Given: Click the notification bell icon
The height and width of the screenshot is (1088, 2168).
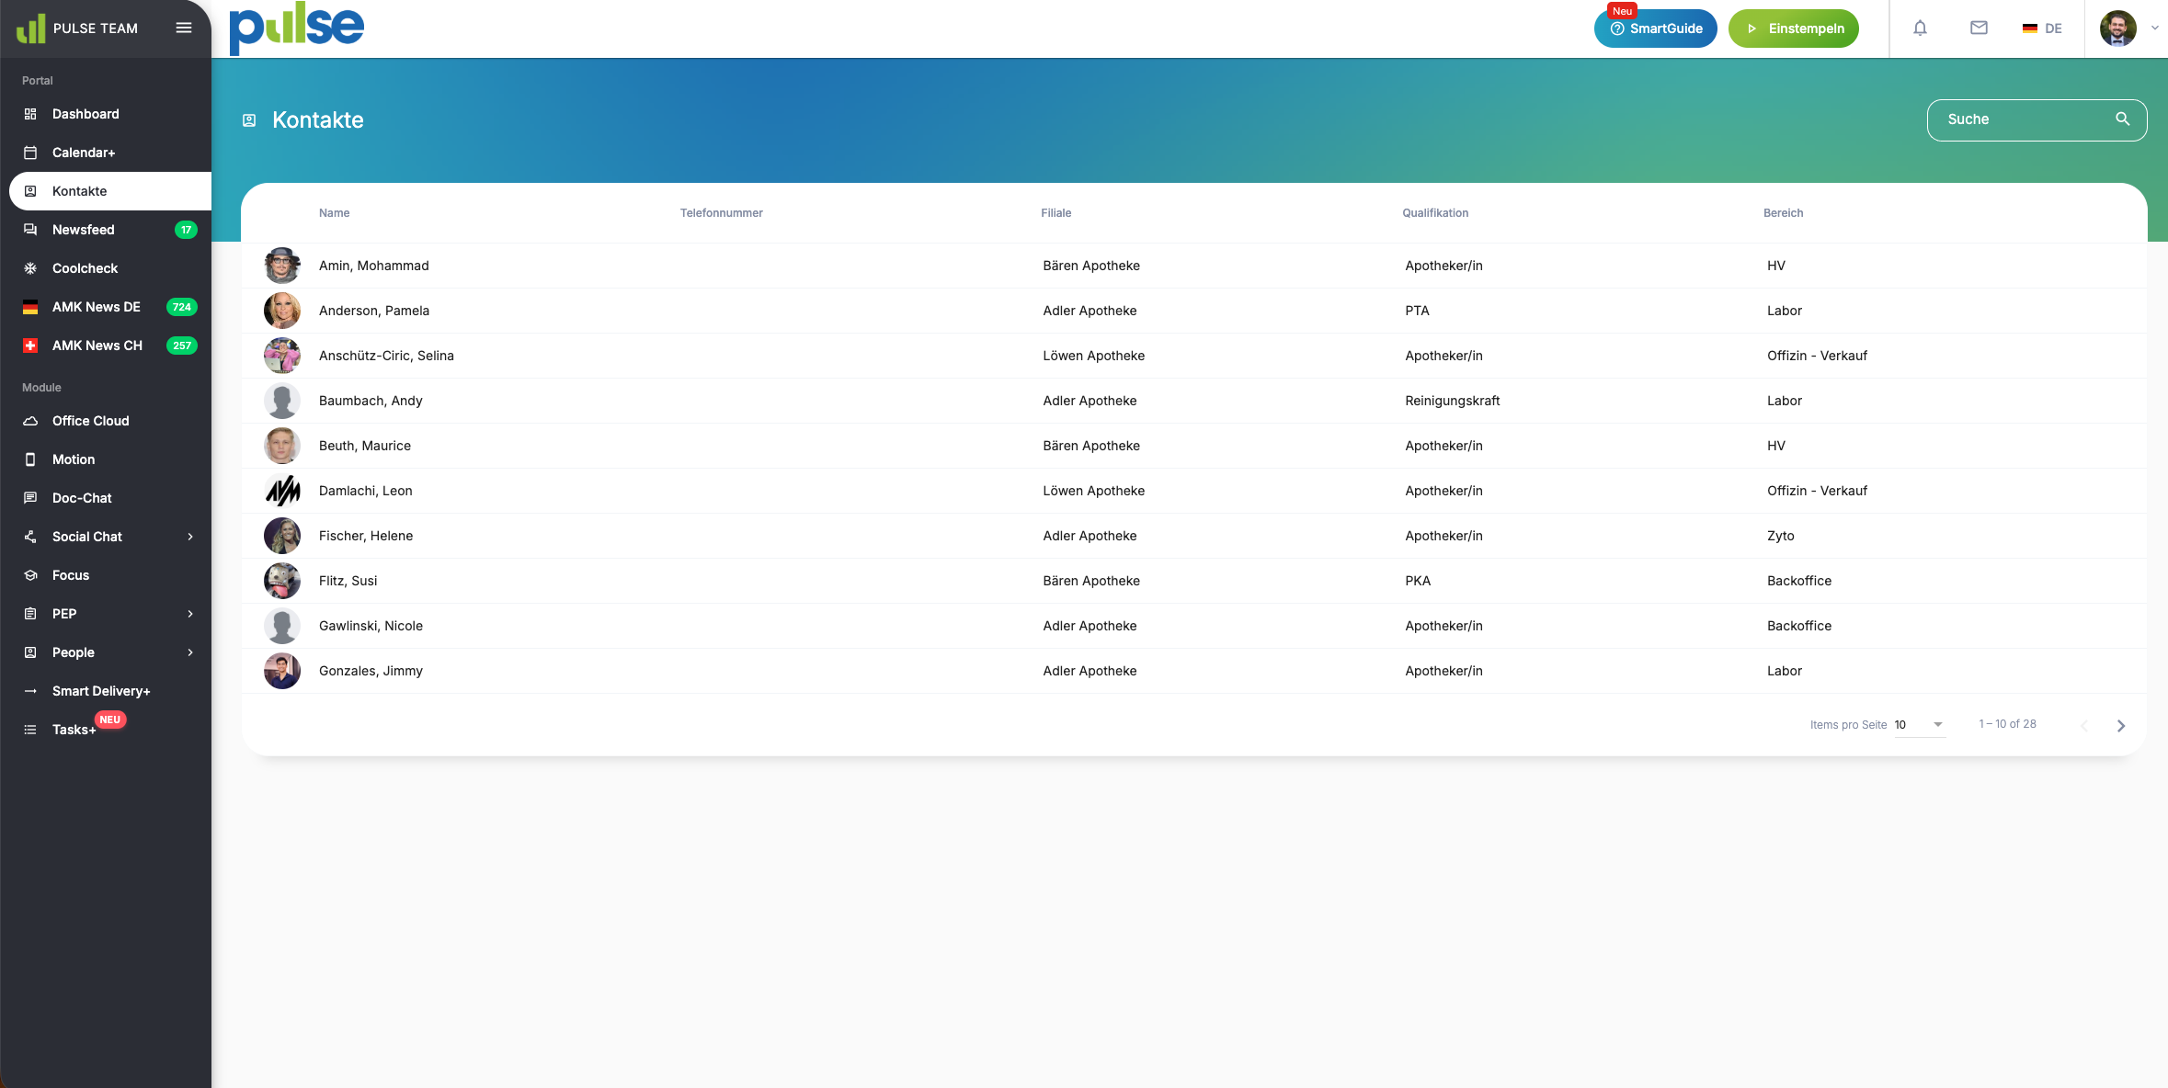Looking at the screenshot, I should (1920, 28).
